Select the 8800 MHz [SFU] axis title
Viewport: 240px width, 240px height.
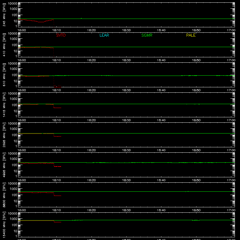click(4, 195)
